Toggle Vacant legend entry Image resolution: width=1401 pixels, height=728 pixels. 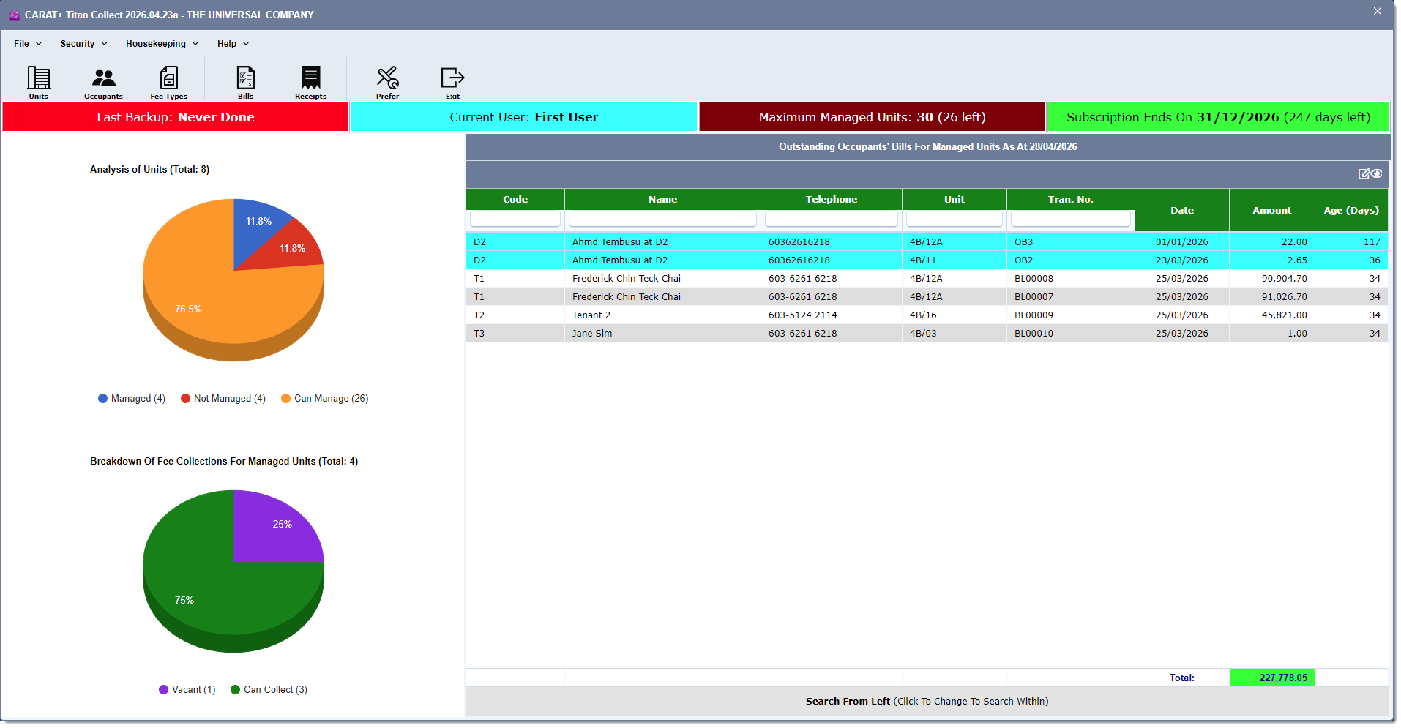pyautogui.click(x=187, y=690)
